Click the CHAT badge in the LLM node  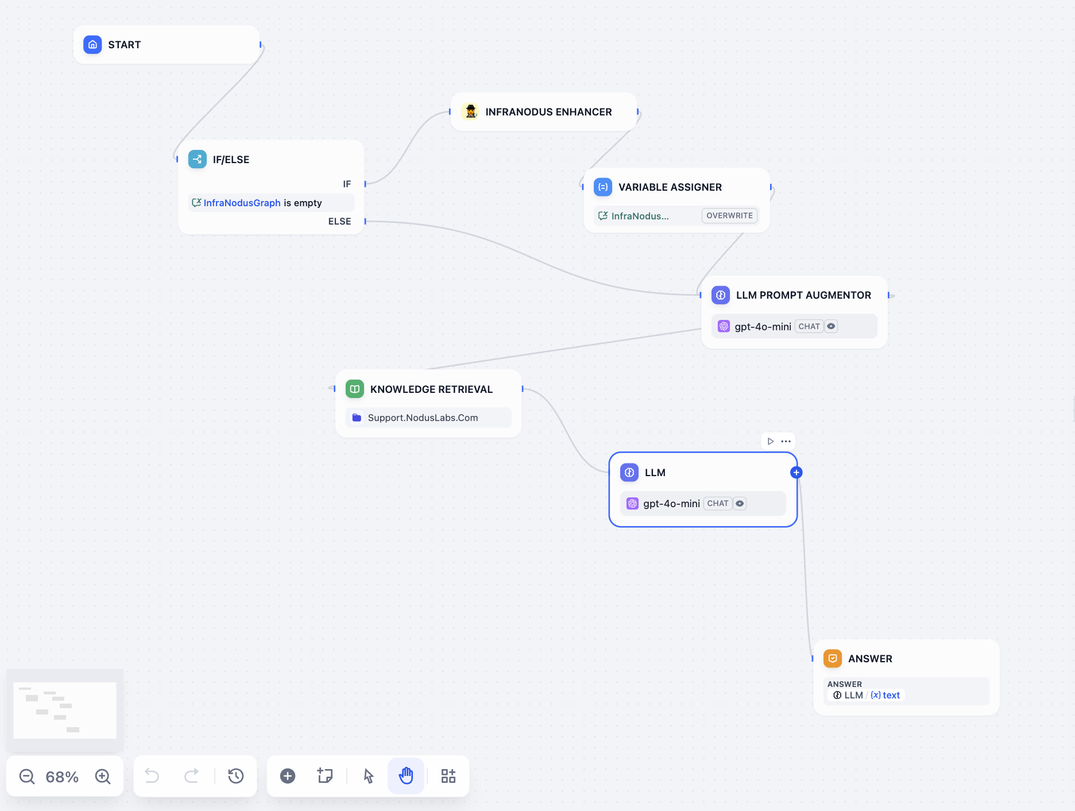coord(718,503)
